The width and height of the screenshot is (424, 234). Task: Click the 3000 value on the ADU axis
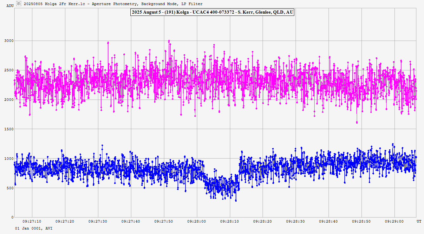[x=9, y=41]
